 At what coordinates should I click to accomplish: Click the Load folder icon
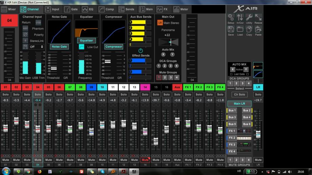240,30
